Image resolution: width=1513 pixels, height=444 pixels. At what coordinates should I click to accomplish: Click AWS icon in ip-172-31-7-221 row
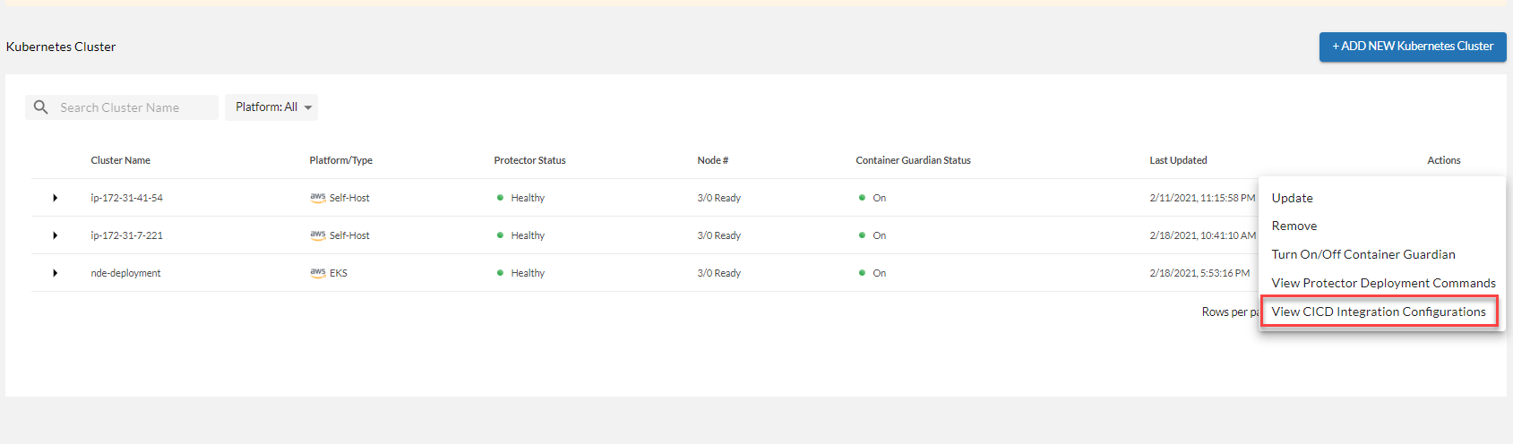[318, 235]
